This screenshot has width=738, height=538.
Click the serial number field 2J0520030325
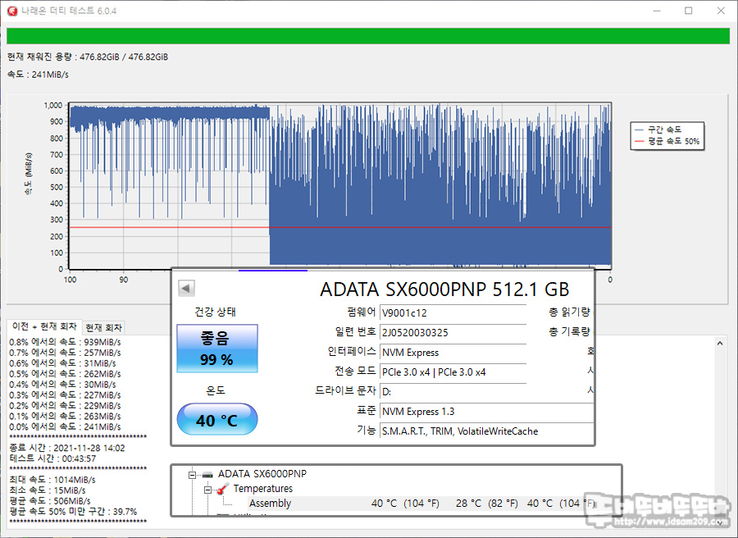coord(453,333)
